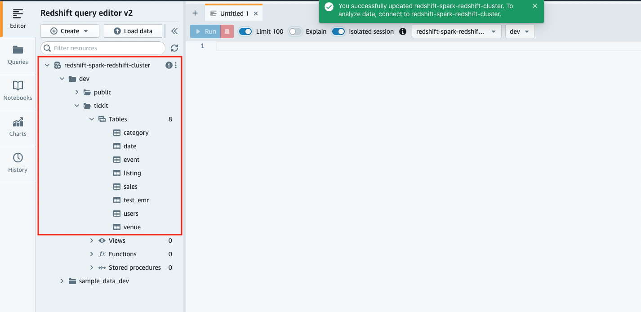Click the listing table icon
The image size is (641, 312).
(117, 173)
